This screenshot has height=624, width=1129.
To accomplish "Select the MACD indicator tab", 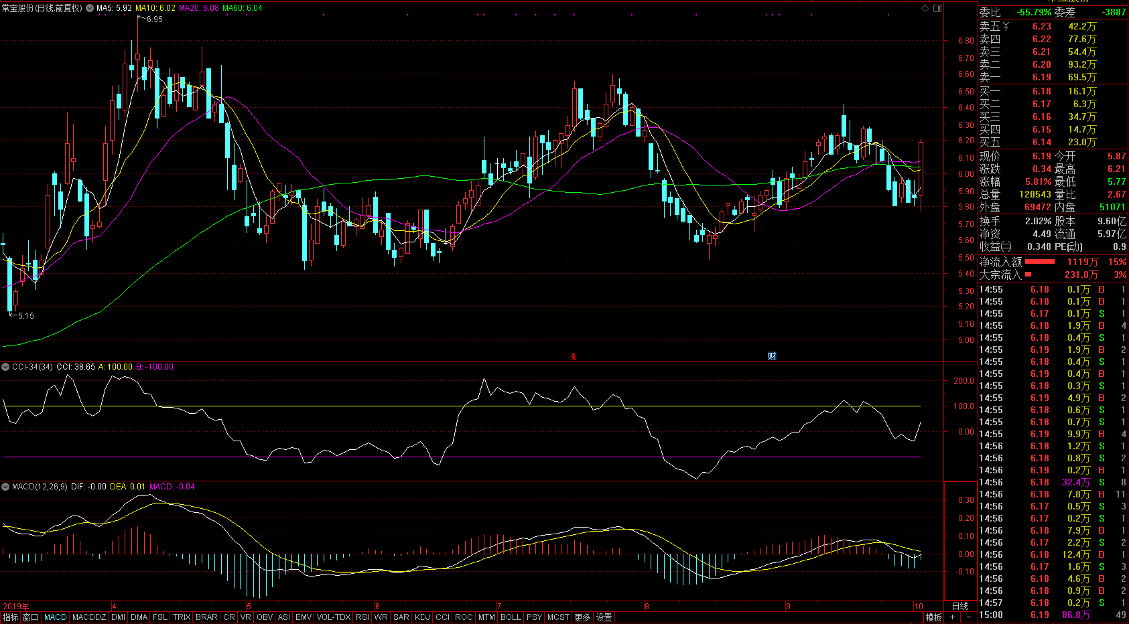I will tap(56, 617).
